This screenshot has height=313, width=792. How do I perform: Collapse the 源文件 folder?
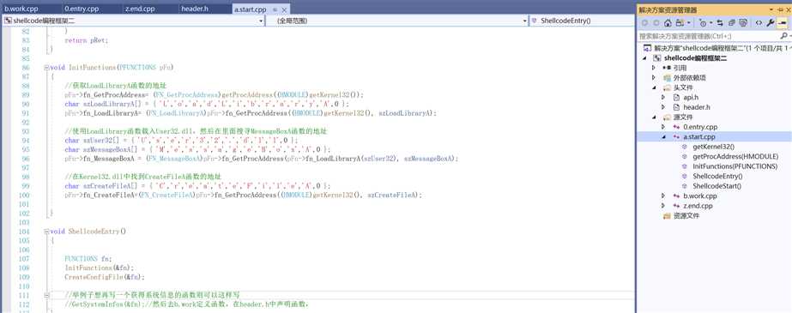tap(654, 117)
